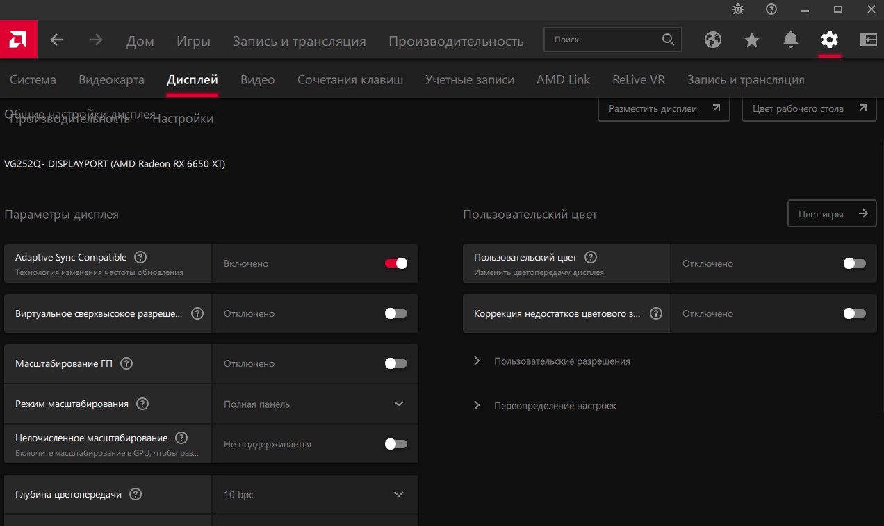Switch to Учетные записи tab
The width and height of the screenshot is (884, 526).
[470, 79]
